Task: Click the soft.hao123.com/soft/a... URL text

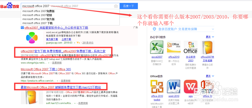Action: pyautogui.click(x=59, y=103)
